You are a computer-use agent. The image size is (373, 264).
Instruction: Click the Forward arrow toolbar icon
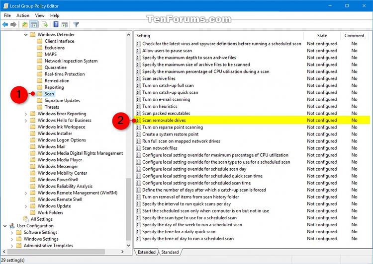coord(13,24)
